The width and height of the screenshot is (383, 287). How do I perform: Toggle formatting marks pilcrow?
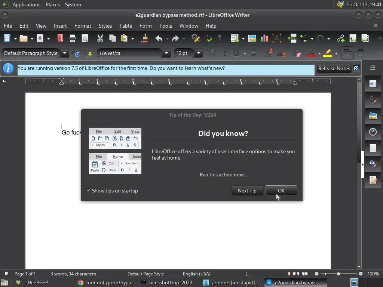[220, 38]
